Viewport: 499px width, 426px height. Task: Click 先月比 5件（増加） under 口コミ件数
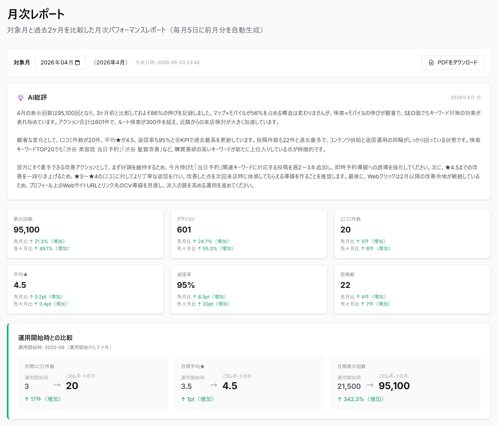coord(363,241)
